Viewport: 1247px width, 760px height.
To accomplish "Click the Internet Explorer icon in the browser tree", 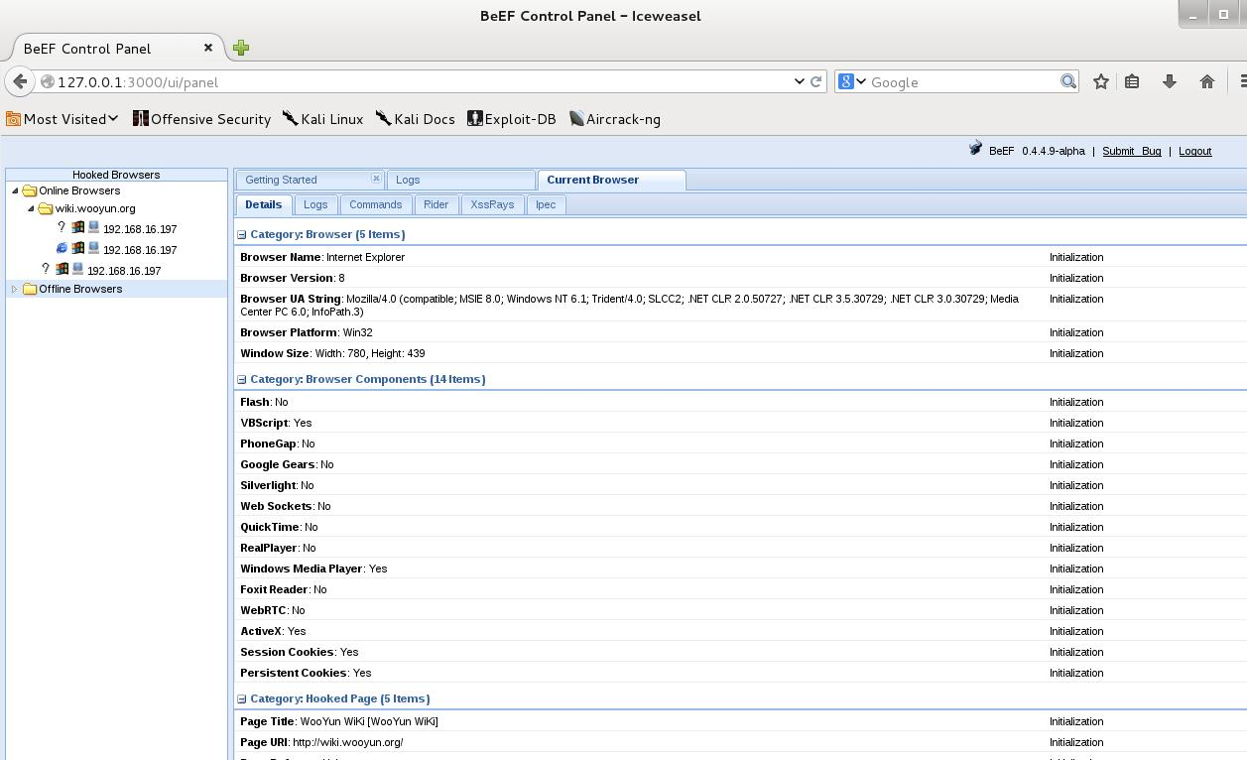I will (x=62, y=248).
